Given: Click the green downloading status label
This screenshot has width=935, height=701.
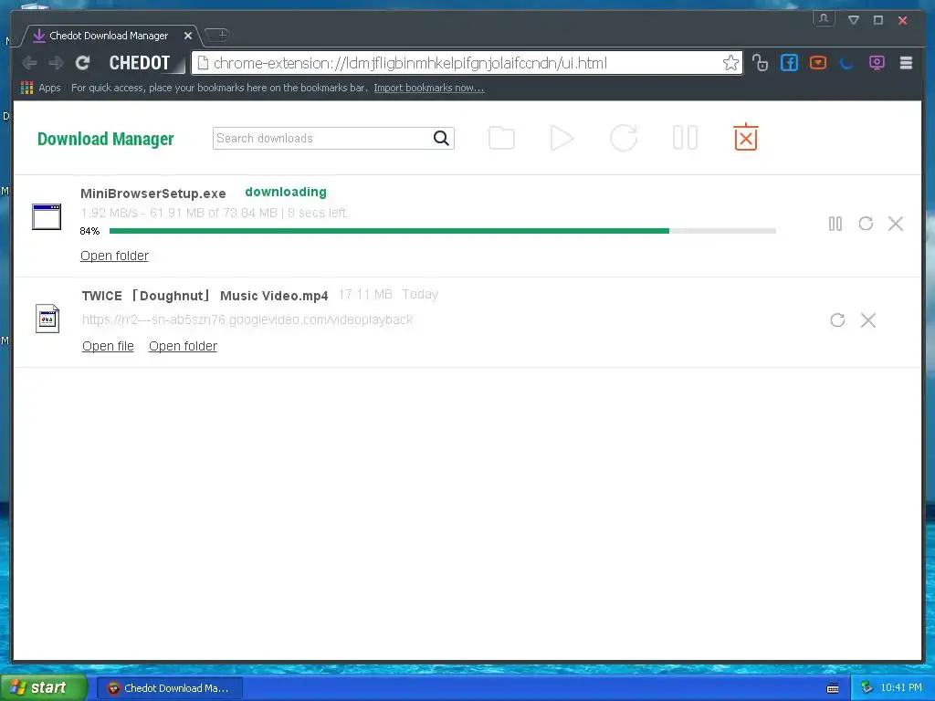Looking at the screenshot, I should 286,192.
